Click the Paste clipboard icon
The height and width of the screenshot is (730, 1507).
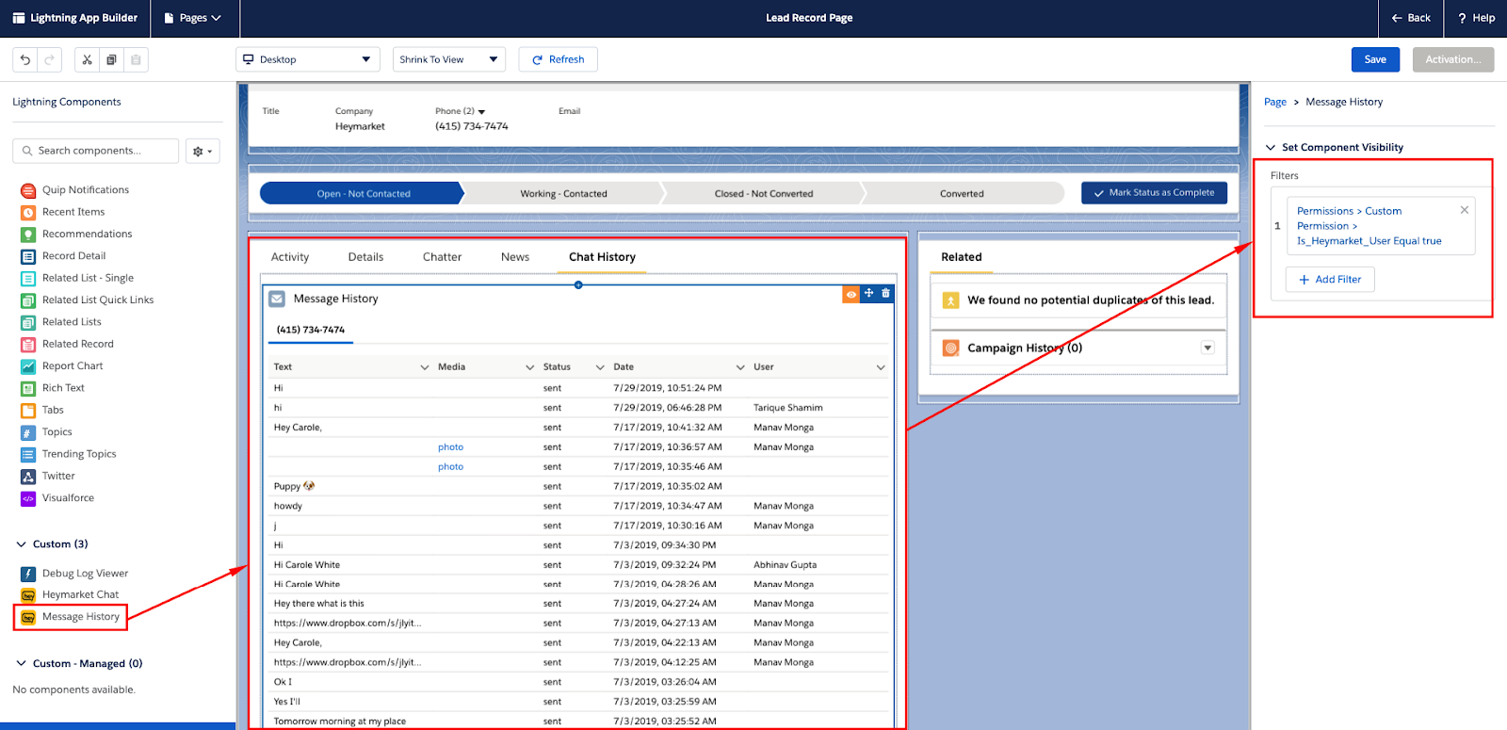(x=136, y=59)
